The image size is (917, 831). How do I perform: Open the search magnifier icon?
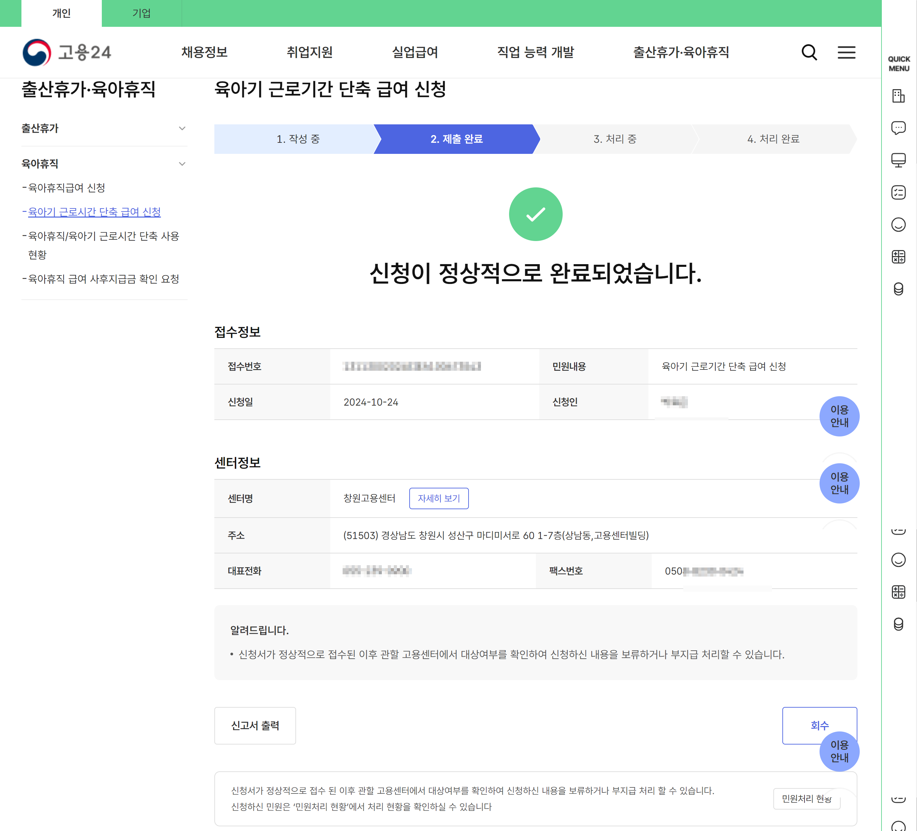[809, 52]
